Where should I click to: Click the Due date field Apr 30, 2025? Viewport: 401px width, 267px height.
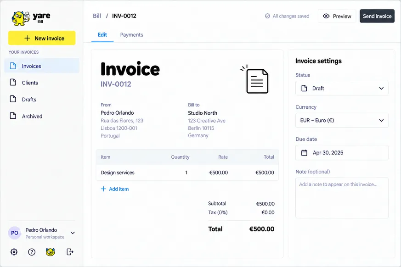coord(342,152)
